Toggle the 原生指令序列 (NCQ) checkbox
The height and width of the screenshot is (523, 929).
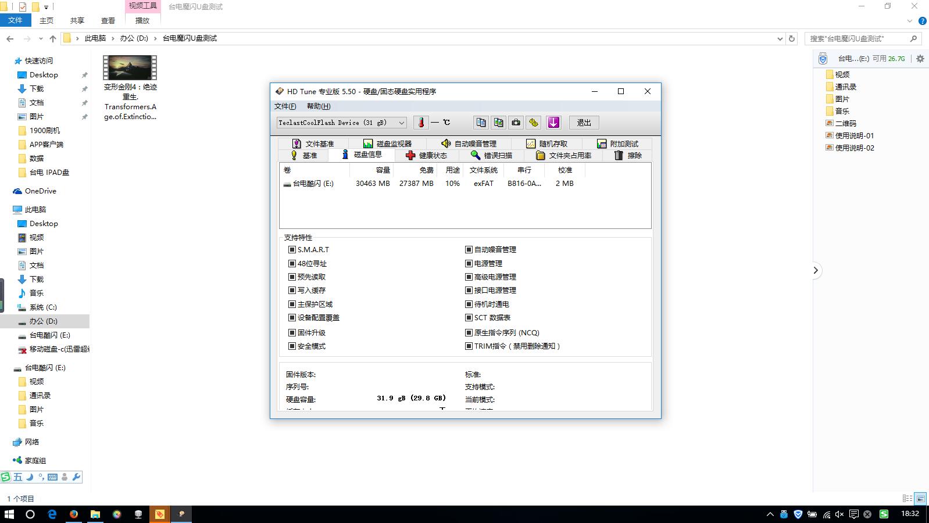pos(469,332)
